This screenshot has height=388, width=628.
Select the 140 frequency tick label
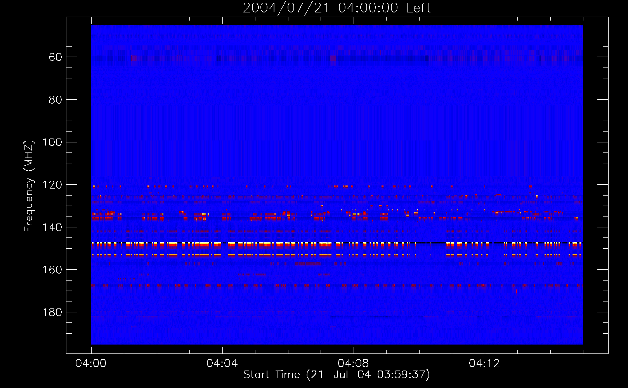52,227
